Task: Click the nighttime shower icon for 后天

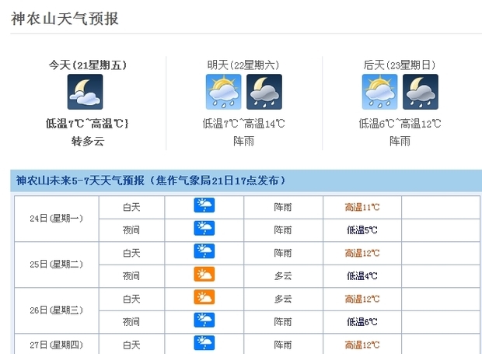Action: click(x=421, y=92)
